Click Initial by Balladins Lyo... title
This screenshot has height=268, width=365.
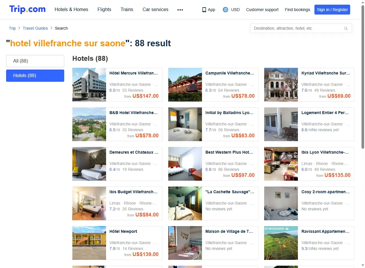pos(230,113)
